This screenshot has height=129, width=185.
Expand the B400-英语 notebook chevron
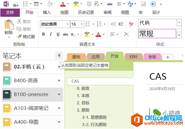pyautogui.click(x=59, y=80)
